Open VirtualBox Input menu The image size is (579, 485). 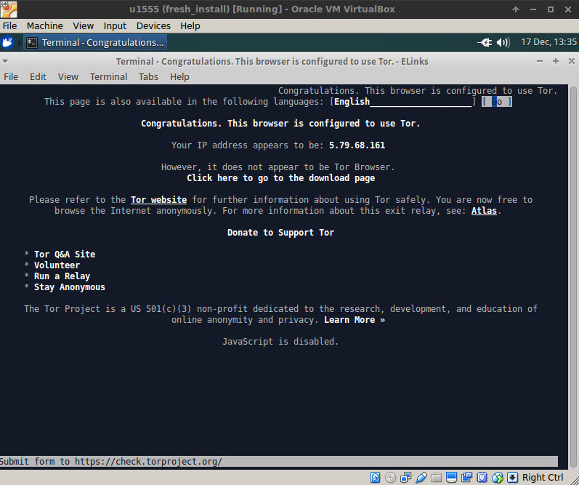(115, 26)
